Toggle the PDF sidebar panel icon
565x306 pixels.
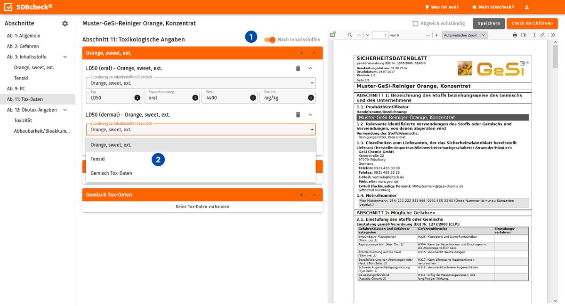click(333, 35)
